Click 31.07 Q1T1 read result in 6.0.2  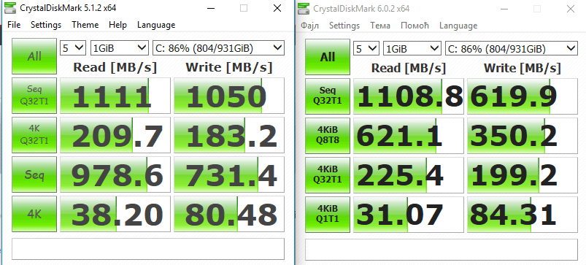pyautogui.click(x=409, y=215)
